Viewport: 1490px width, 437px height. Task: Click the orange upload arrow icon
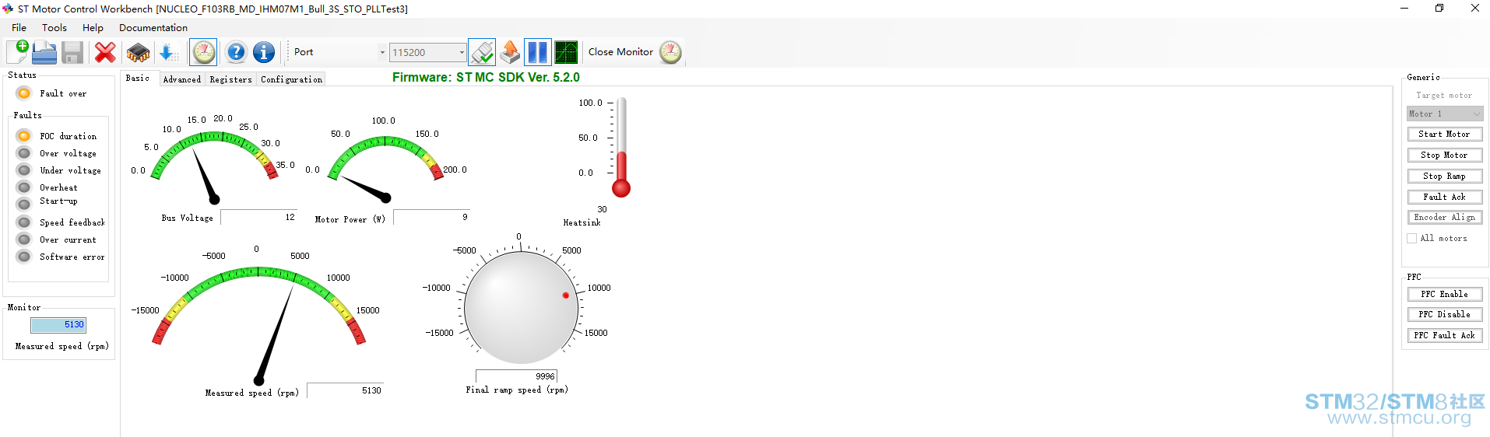[x=510, y=52]
